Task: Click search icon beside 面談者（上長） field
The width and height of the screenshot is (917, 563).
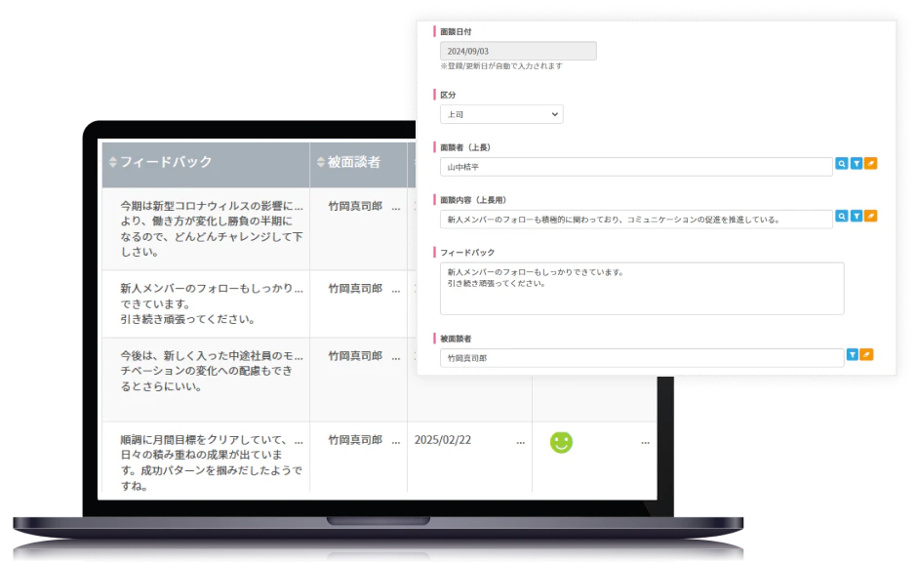Action: point(842,164)
